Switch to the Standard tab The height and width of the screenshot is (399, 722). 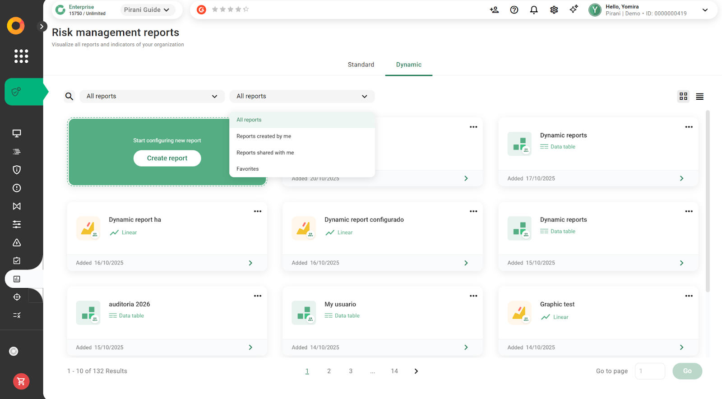pyautogui.click(x=361, y=65)
